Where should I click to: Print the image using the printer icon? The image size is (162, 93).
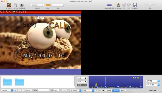click(x=129, y=5)
